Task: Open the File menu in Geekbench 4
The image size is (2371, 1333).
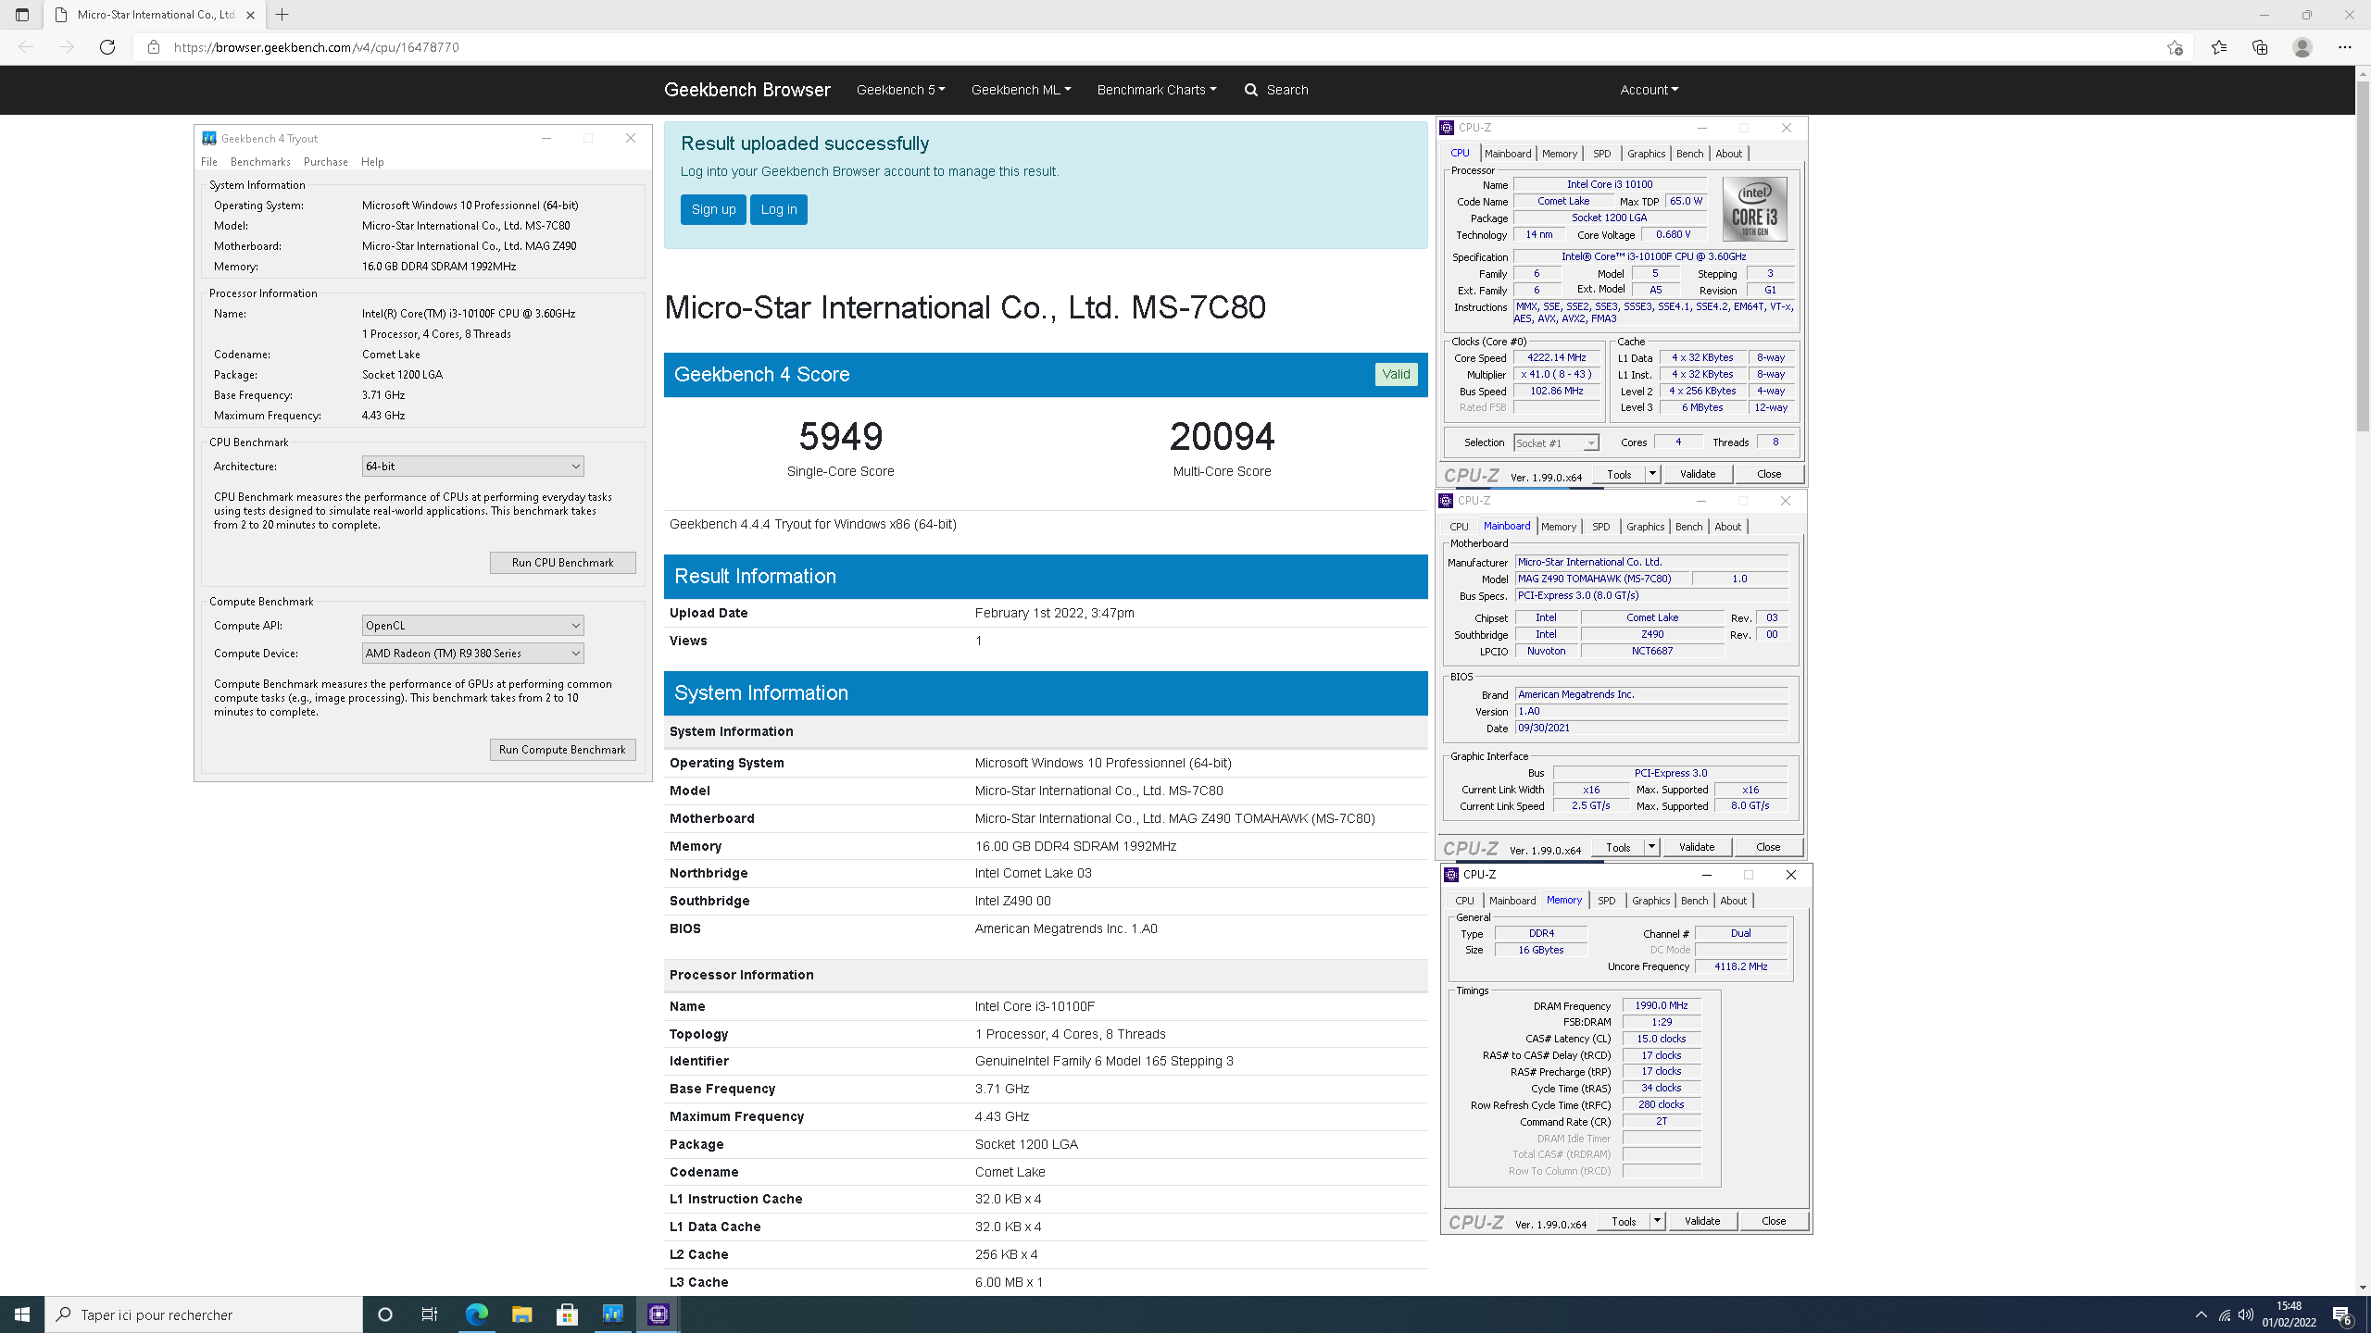Action: click(x=209, y=162)
